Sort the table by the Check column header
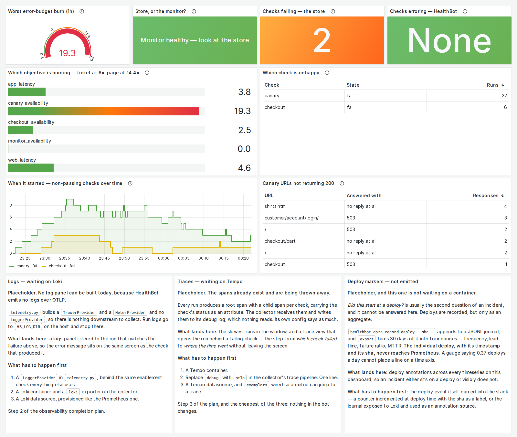This screenshot has height=437, width=517. click(x=272, y=85)
